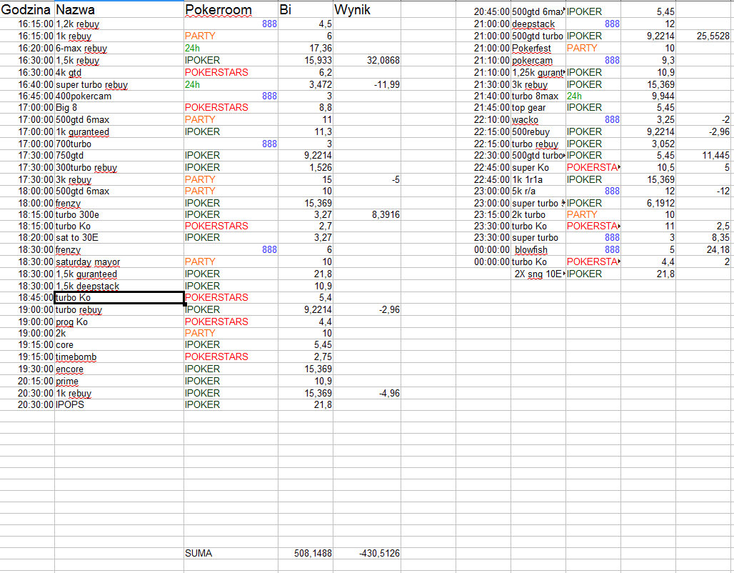The width and height of the screenshot is (734, 573).
Task: Click the '500rebuy' cell
Action: [x=538, y=132]
